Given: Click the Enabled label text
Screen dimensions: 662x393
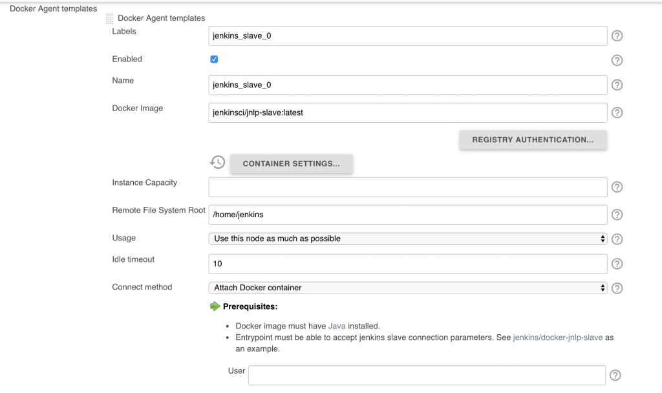Looking at the screenshot, I should pos(127,59).
